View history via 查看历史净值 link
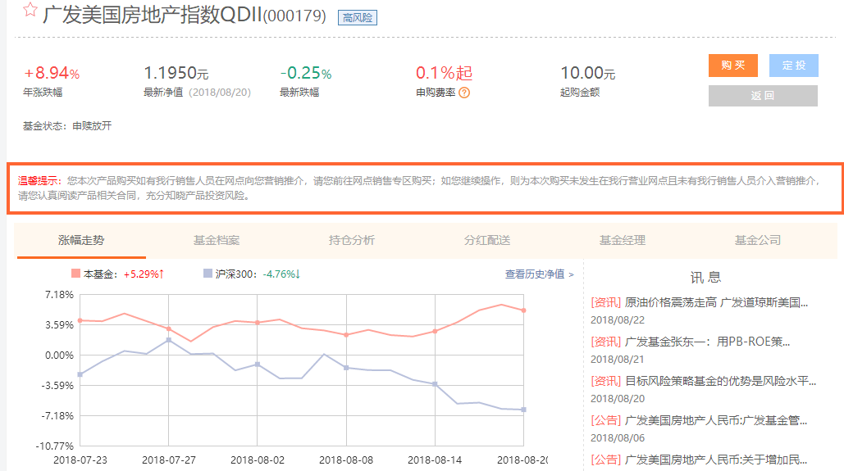Screen dimensions: 844x471 pos(540,274)
